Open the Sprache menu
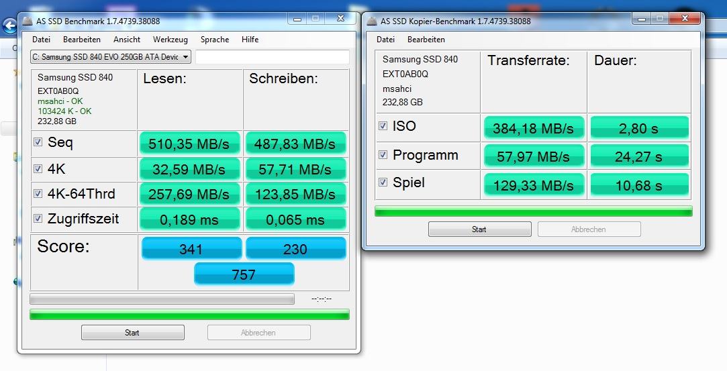The width and height of the screenshot is (727, 371). (215, 40)
